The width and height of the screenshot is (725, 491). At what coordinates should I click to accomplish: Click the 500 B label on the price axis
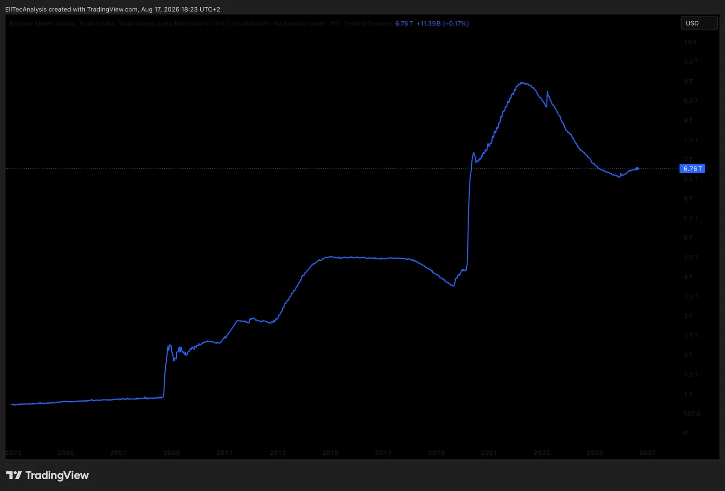pyautogui.click(x=692, y=413)
